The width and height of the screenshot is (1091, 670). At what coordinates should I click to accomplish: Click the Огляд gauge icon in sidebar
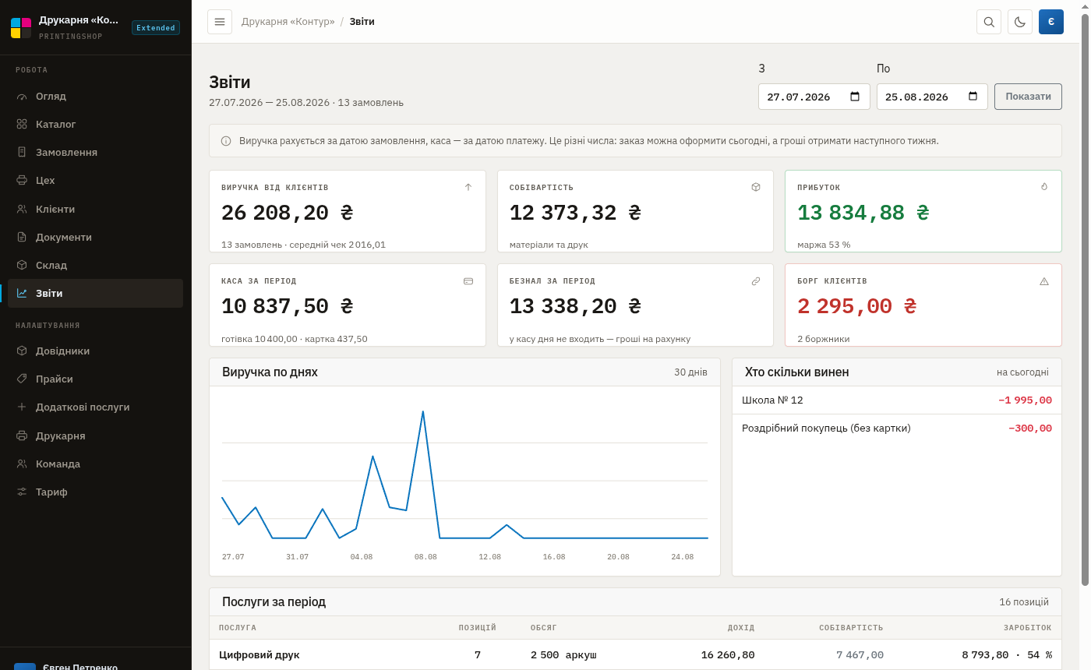pyautogui.click(x=22, y=97)
